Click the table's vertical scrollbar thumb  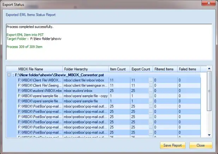click(x=209, y=91)
